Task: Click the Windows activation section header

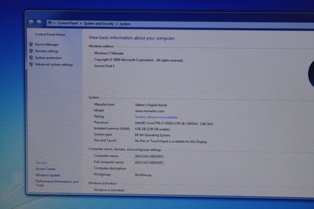Action: (103, 183)
